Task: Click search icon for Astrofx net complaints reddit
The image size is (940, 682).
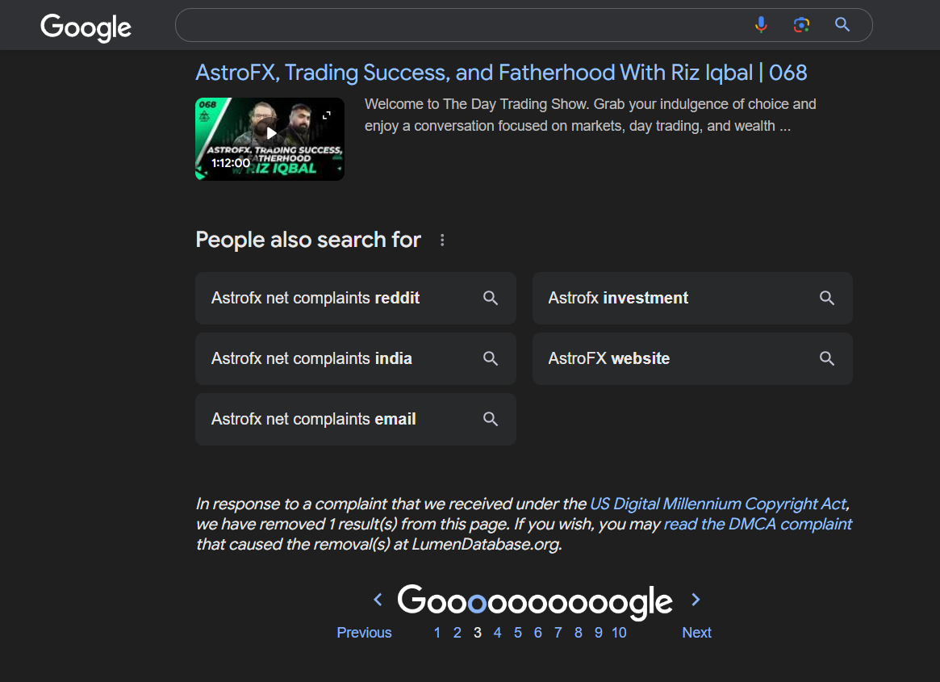Action: click(491, 298)
